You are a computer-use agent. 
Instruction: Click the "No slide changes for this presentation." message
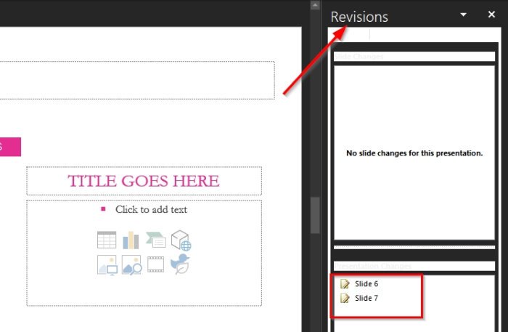click(x=414, y=153)
